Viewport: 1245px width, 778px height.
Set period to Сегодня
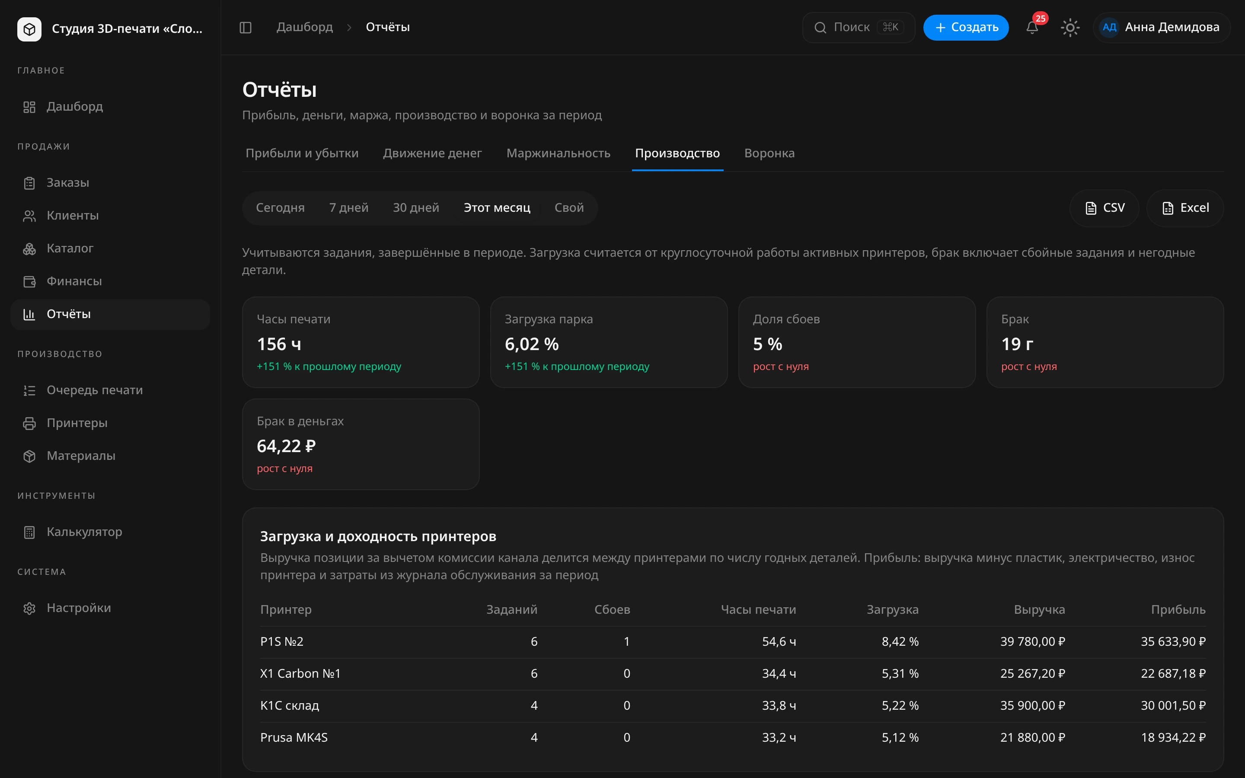coord(281,208)
